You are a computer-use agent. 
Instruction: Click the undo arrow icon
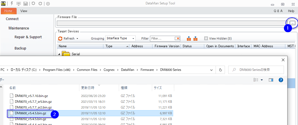tap(33, 3)
